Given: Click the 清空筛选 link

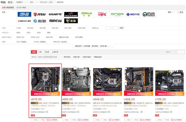Looking at the screenshot, I should (x=60, y=2).
